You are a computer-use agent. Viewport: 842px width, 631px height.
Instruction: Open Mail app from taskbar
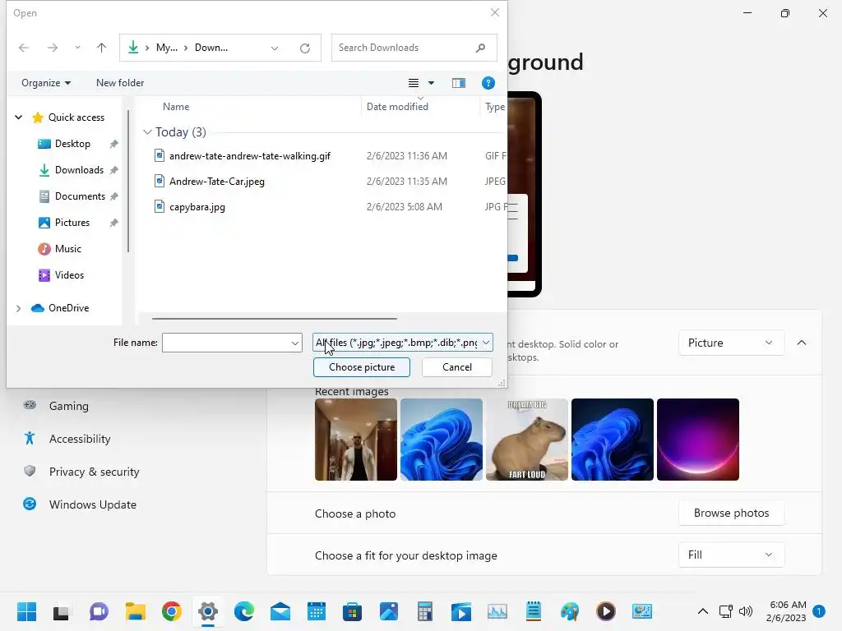[x=280, y=611]
